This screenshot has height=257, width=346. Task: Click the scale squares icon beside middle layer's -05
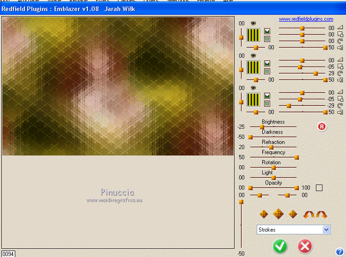[340, 66]
